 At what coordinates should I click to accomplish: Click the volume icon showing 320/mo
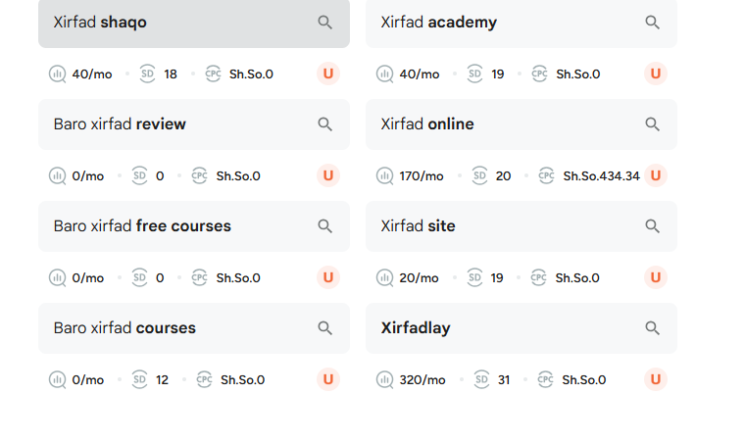tap(385, 379)
